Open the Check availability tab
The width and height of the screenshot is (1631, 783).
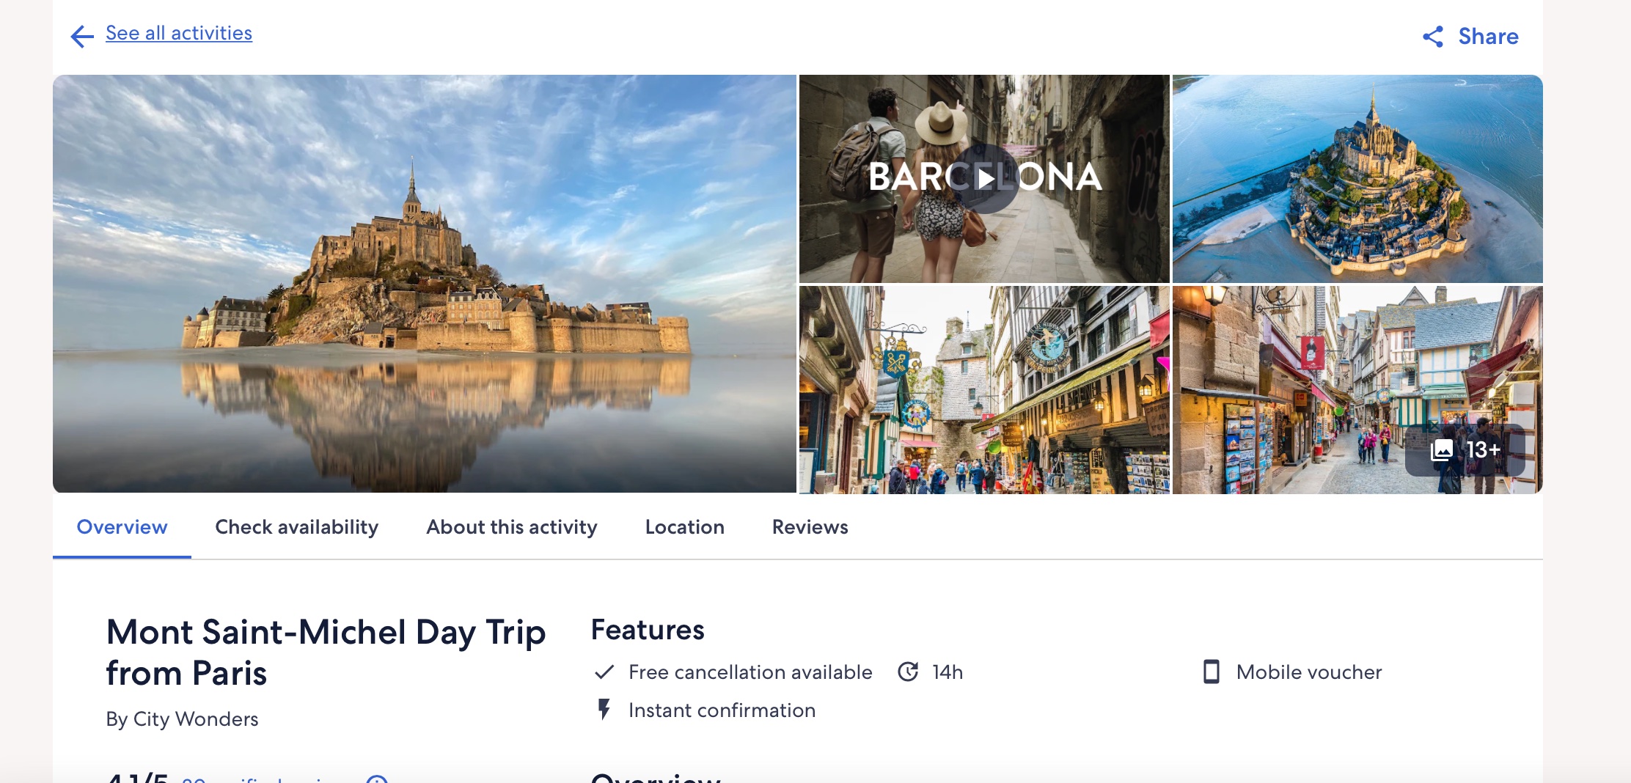click(296, 527)
